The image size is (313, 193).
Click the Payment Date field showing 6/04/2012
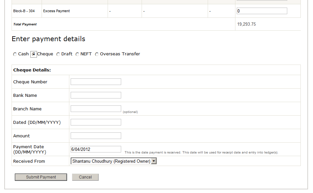96,149
